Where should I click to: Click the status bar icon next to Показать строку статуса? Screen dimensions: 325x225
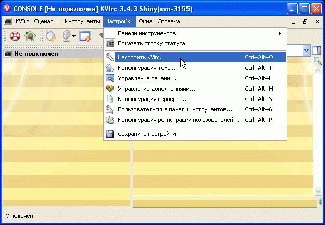pos(110,43)
